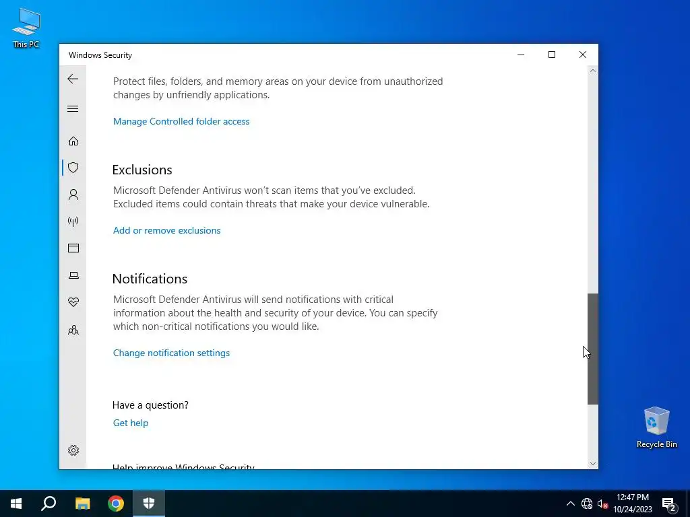Go back using the back arrow
The height and width of the screenshot is (517, 690).
point(73,79)
